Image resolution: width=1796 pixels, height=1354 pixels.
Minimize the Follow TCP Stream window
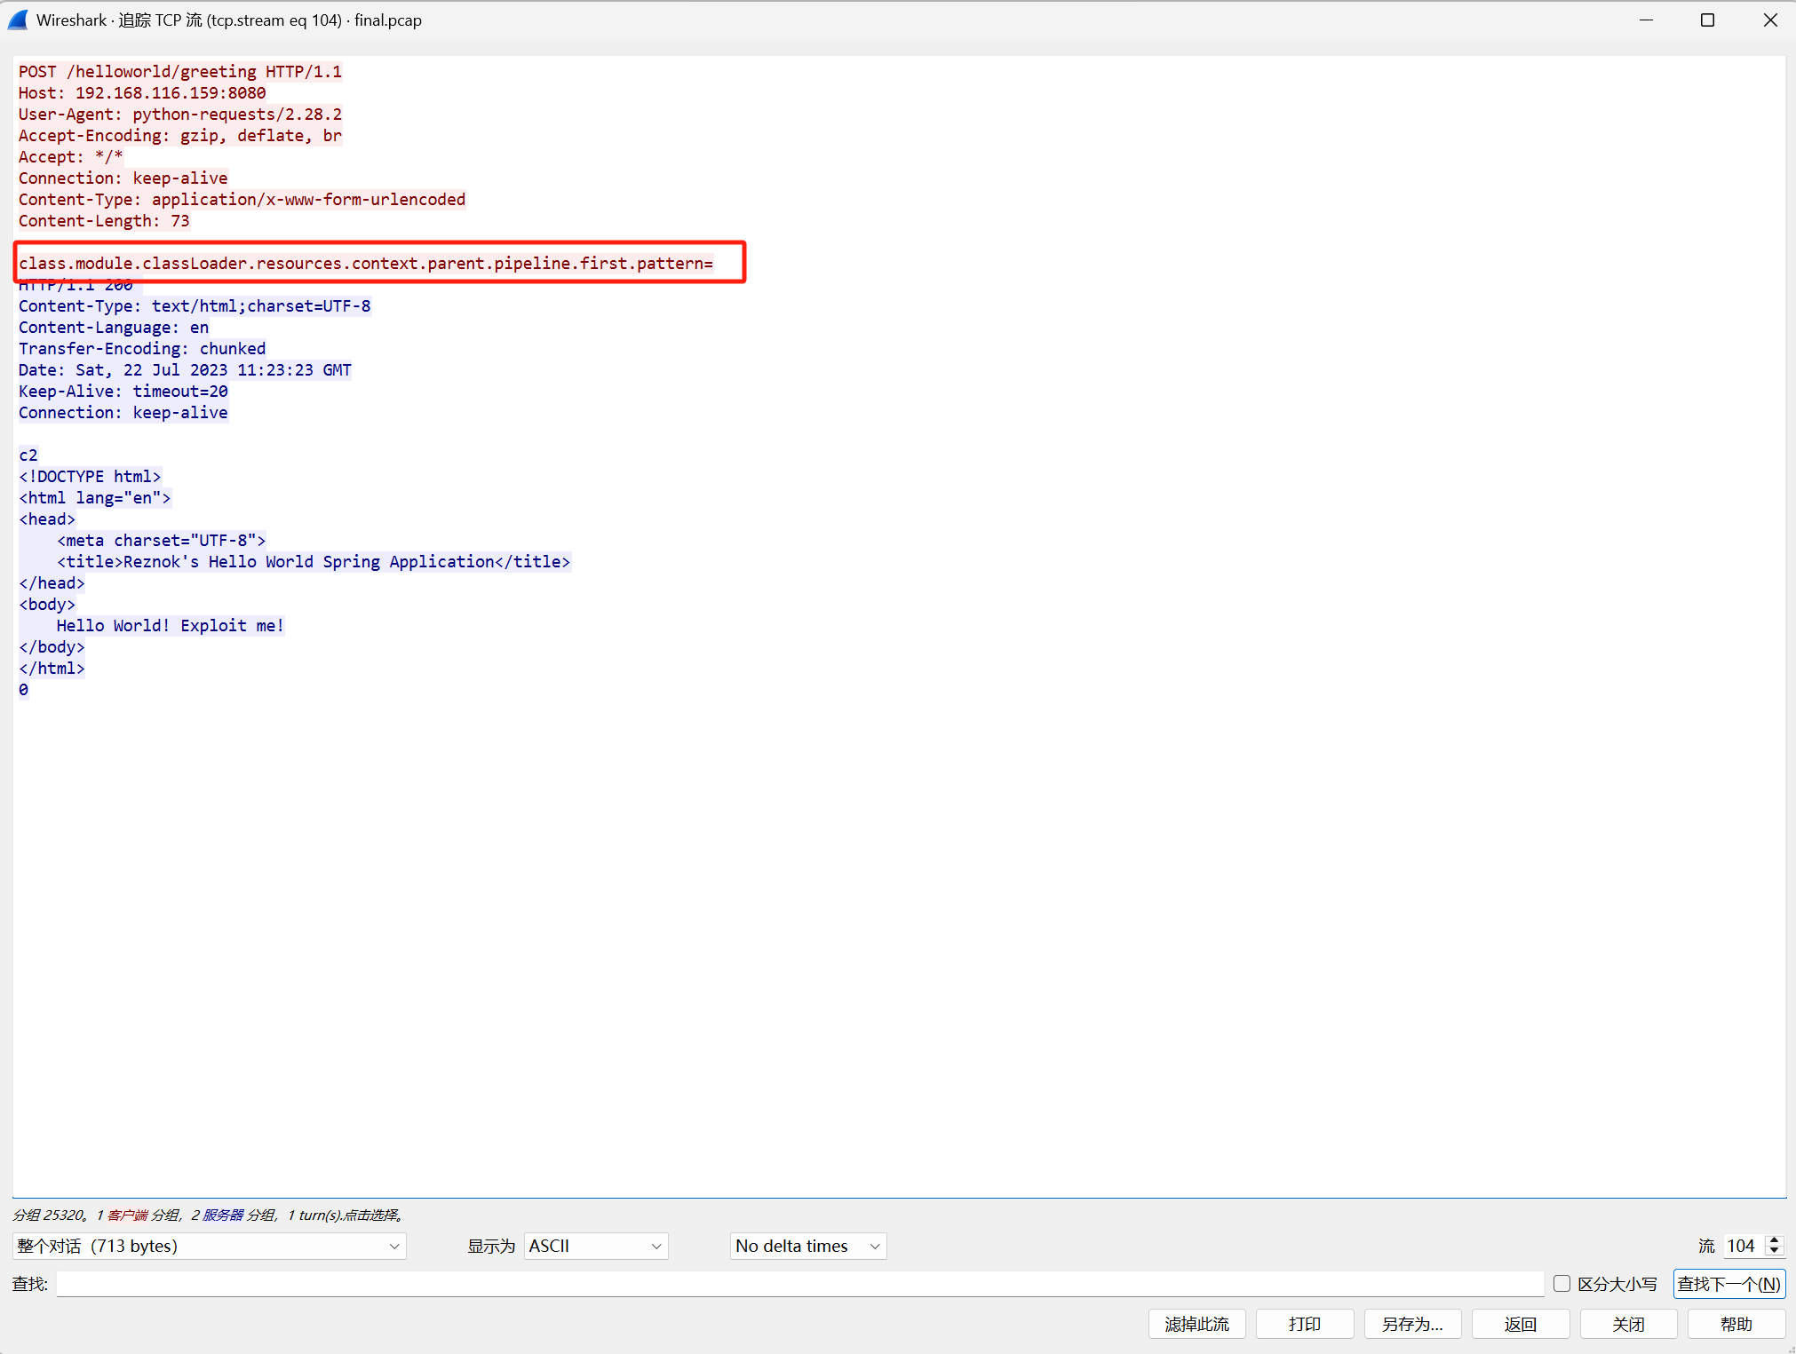(x=1646, y=20)
